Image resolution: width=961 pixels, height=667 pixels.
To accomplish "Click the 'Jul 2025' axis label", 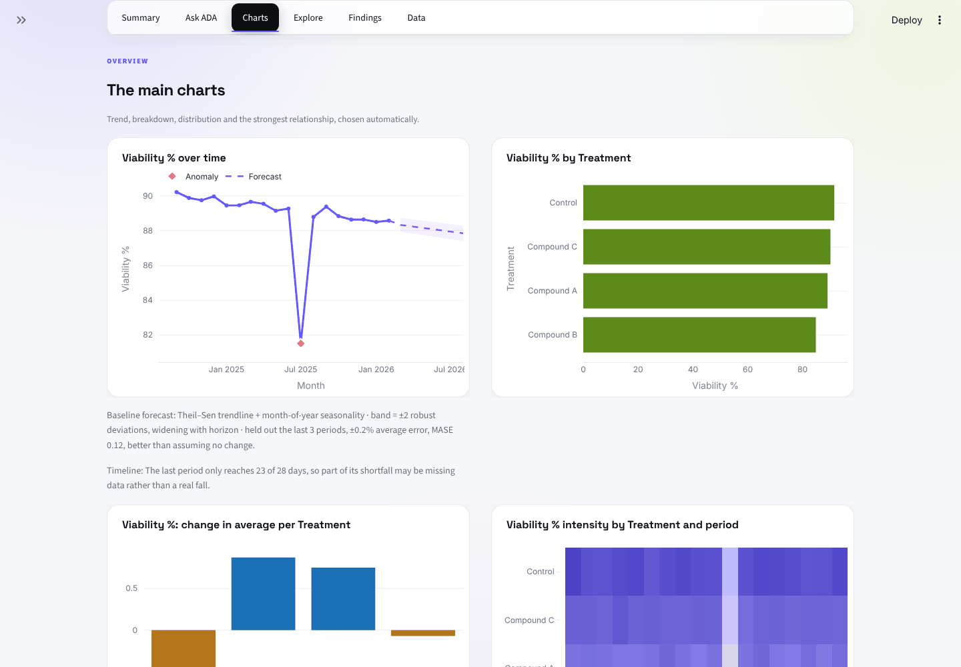I will 301,370.
